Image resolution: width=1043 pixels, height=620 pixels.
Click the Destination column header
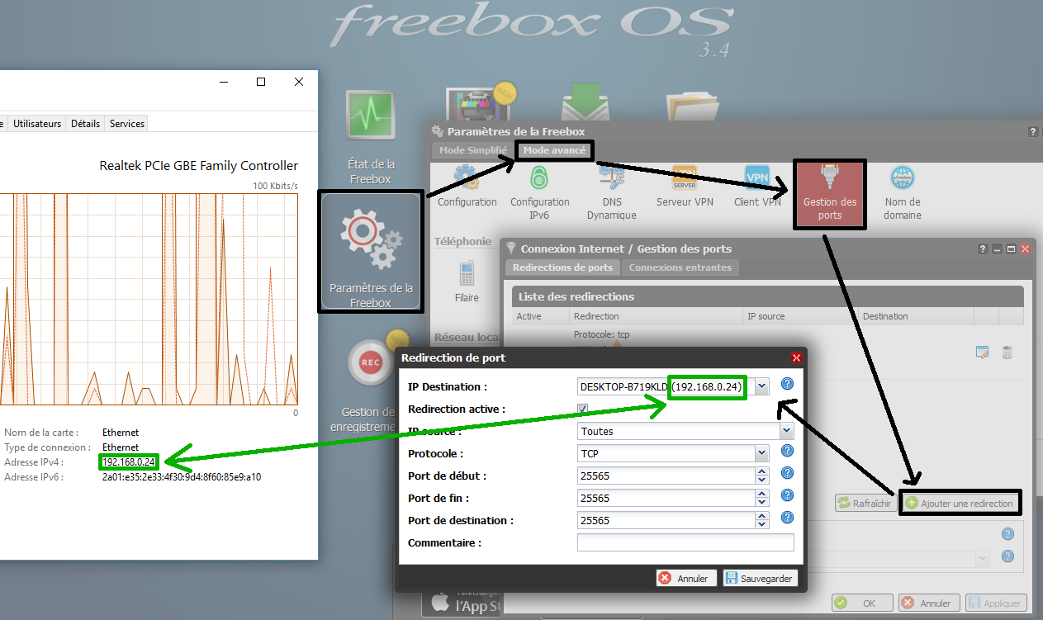coord(917,316)
